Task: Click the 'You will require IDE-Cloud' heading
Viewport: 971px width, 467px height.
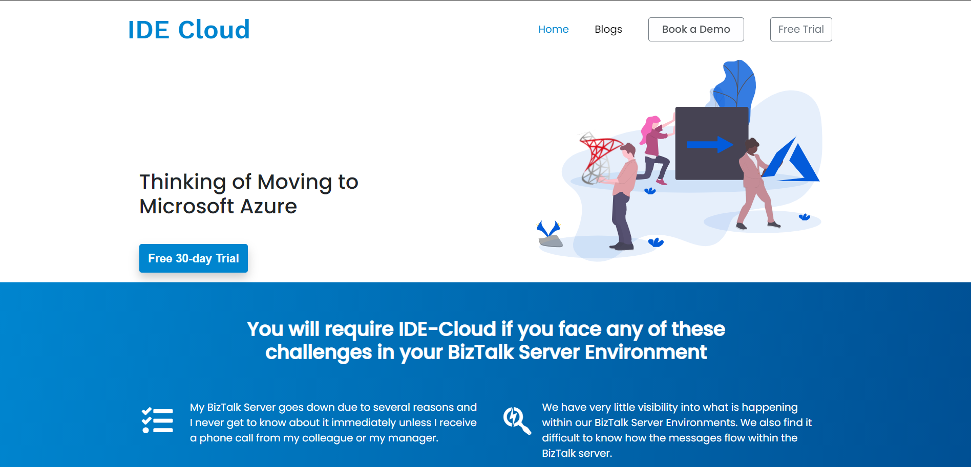Action: [x=485, y=340]
